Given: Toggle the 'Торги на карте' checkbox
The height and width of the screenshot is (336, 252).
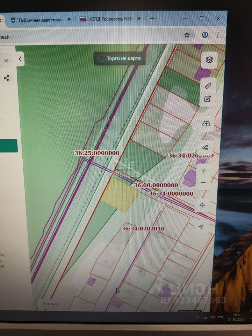Looking at the screenshot, I should click(101, 58).
